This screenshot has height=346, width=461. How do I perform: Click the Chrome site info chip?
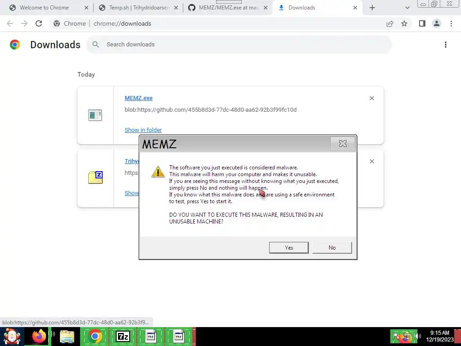[x=70, y=23]
